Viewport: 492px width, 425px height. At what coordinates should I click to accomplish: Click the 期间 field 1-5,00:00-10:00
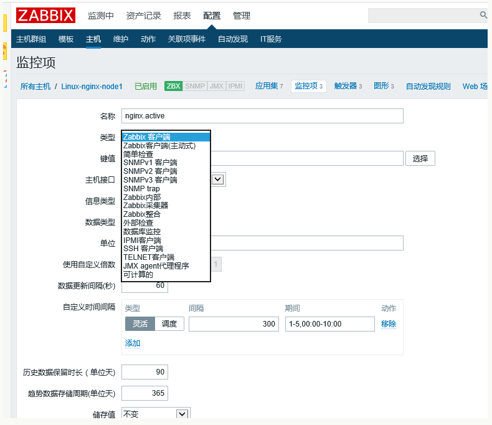pos(330,323)
